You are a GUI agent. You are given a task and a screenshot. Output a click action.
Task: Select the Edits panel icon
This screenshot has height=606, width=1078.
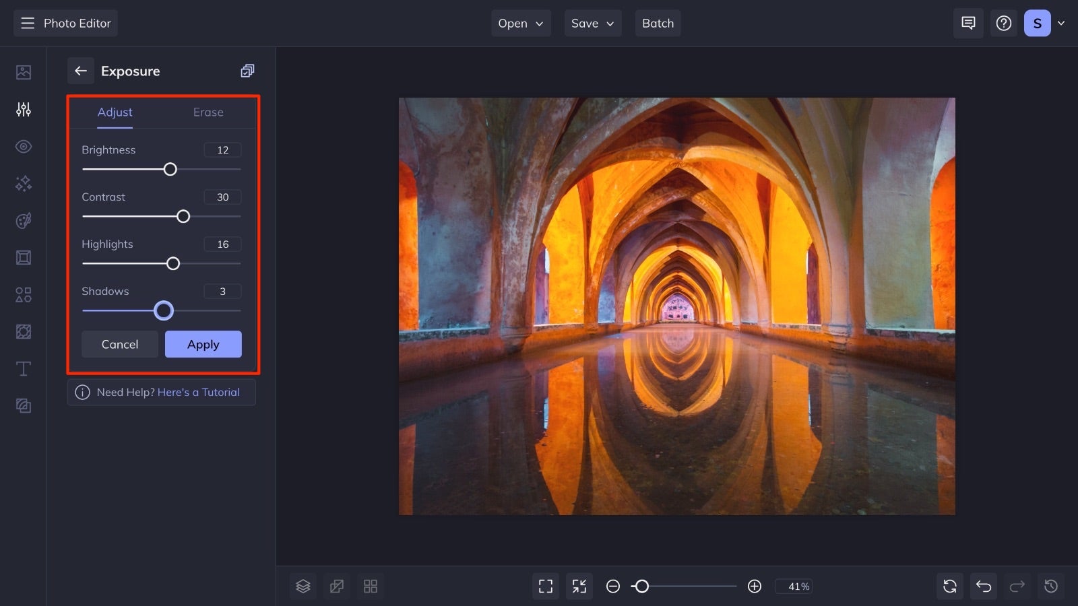(x=23, y=109)
